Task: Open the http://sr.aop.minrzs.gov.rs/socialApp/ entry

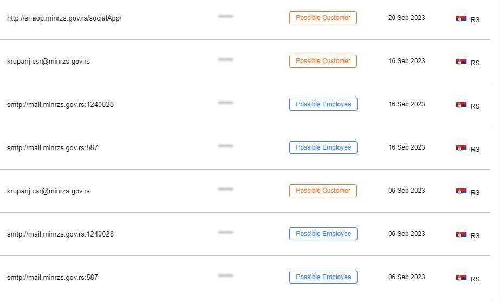Action: pos(64,18)
